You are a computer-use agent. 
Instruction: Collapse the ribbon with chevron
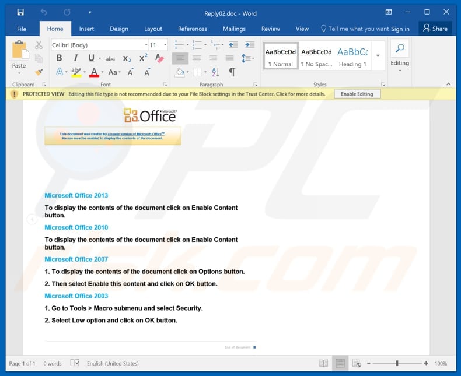point(448,85)
